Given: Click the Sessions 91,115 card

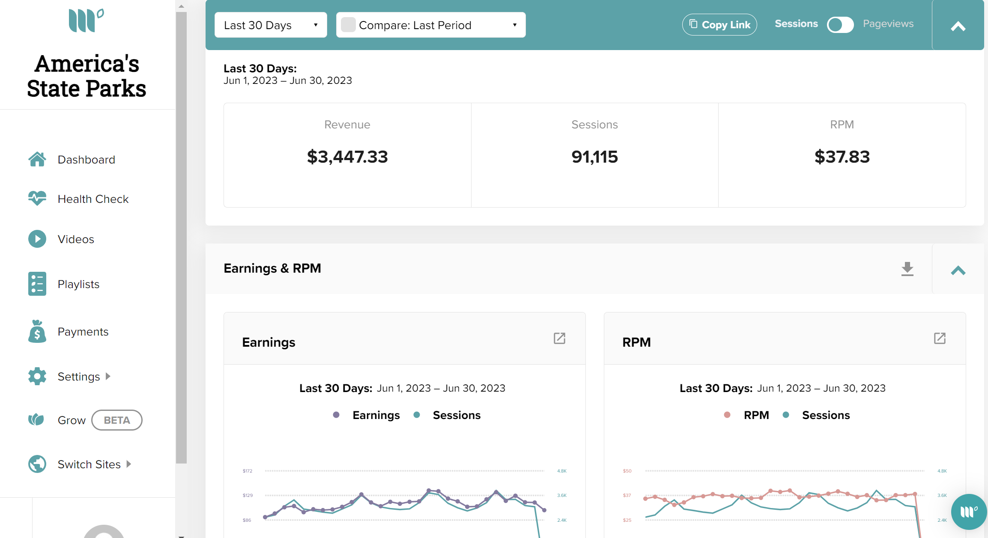Looking at the screenshot, I should point(594,155).
